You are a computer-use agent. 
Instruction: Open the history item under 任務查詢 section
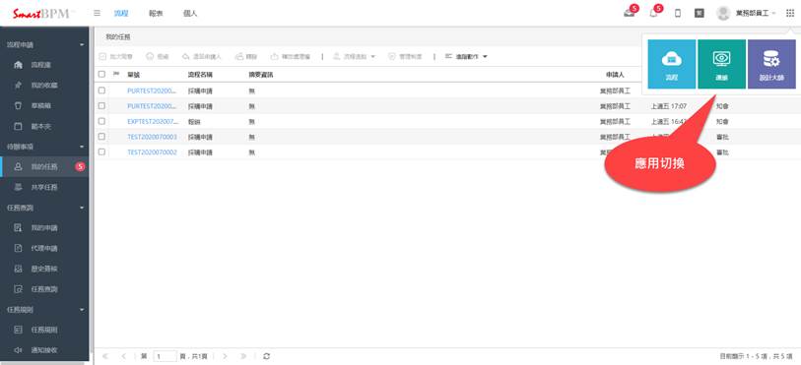[x=44, y=269]
